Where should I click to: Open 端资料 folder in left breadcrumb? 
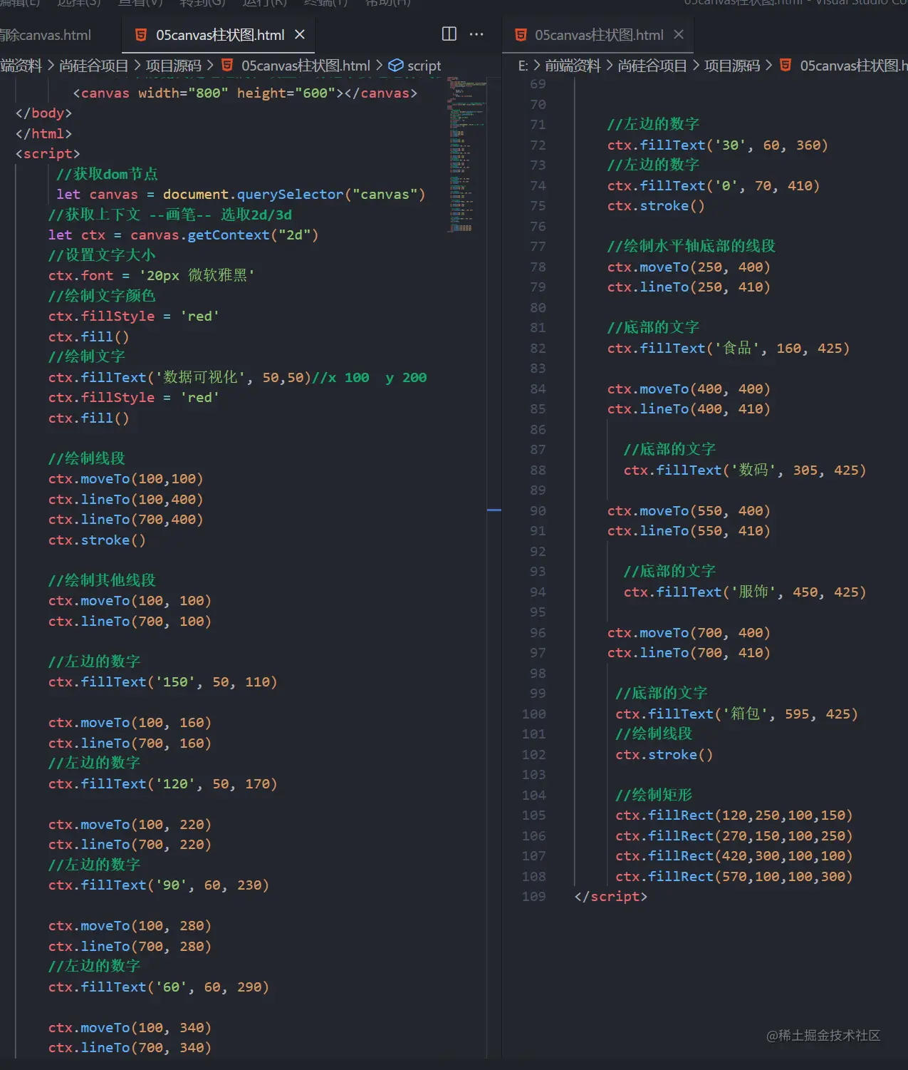pyautogui.click(x=21, y=66)
